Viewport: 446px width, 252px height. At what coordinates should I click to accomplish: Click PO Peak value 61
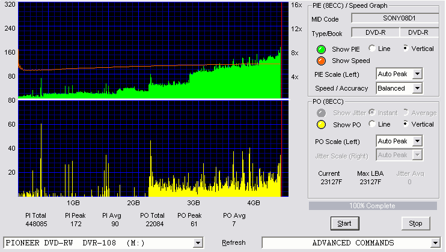pyautogui.click(x=194, y=224)
